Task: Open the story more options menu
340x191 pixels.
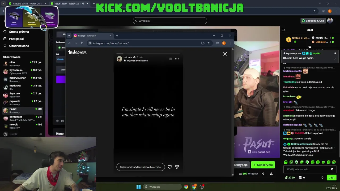Action: 177,59
